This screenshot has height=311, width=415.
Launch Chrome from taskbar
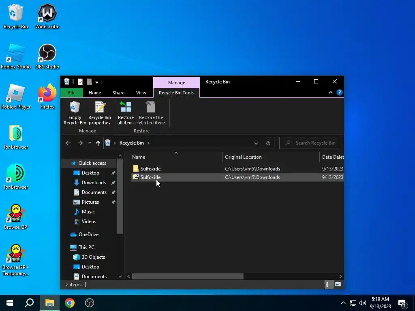70,303
